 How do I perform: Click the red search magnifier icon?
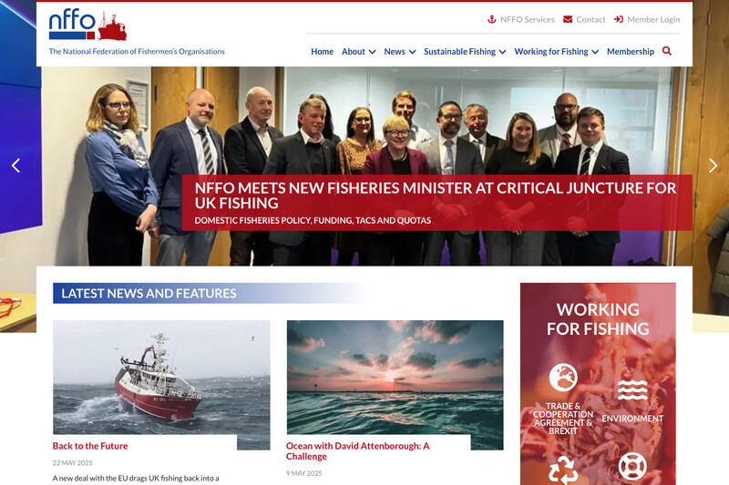click(667, 51)
